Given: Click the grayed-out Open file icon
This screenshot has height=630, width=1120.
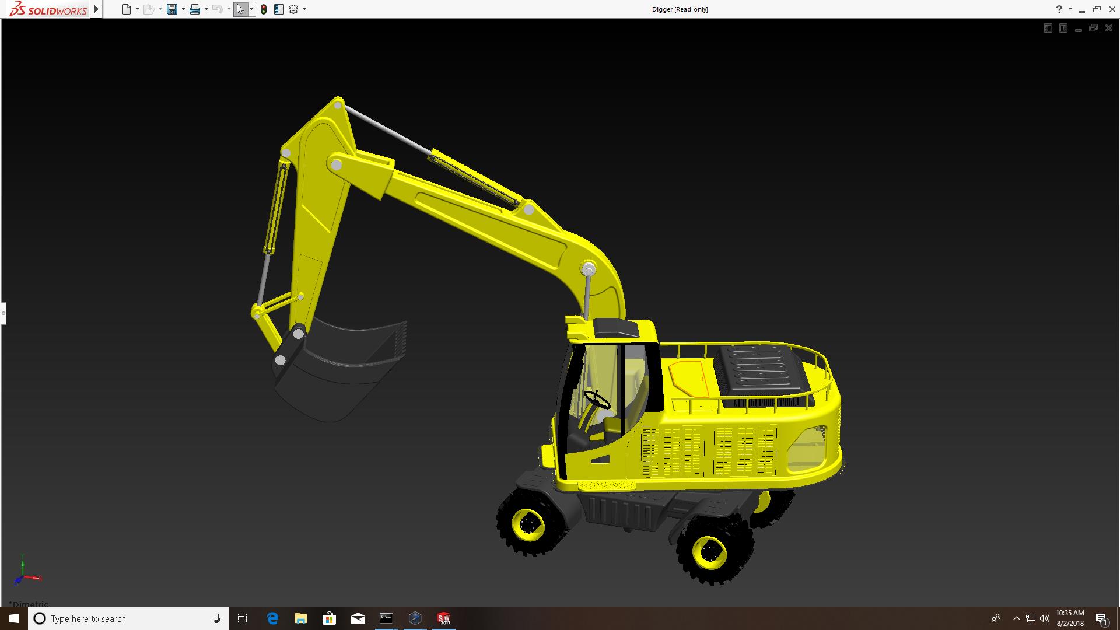Looking at the screenshot, I should pos(149,9).
